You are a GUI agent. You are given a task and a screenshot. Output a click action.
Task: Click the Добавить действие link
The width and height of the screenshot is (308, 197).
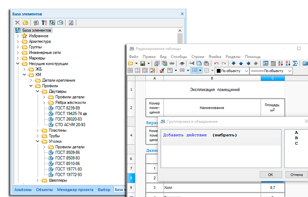(185, 135)
